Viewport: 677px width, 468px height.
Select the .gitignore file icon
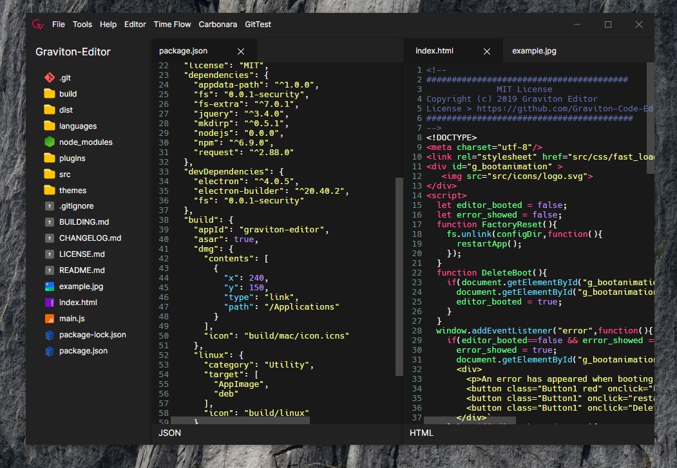pyautogui.click(x=49, y=206)
